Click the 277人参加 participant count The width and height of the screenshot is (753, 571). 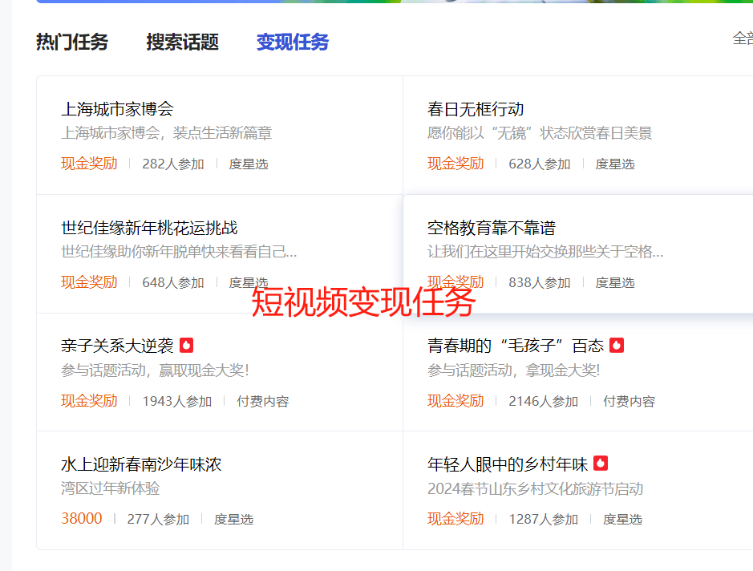pyautogui.click(x=159, y=520)
